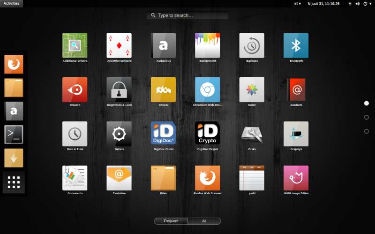Image resolution: width=375 pixels, height=234 pixels.
Task: Open Bluetooth settings icon
Action: pyautogui.click(x=296, y=45)
